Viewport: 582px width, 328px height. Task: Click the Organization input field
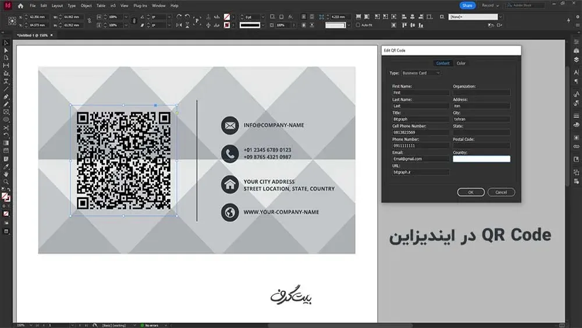pyautogui.click(x=481, y=93)
